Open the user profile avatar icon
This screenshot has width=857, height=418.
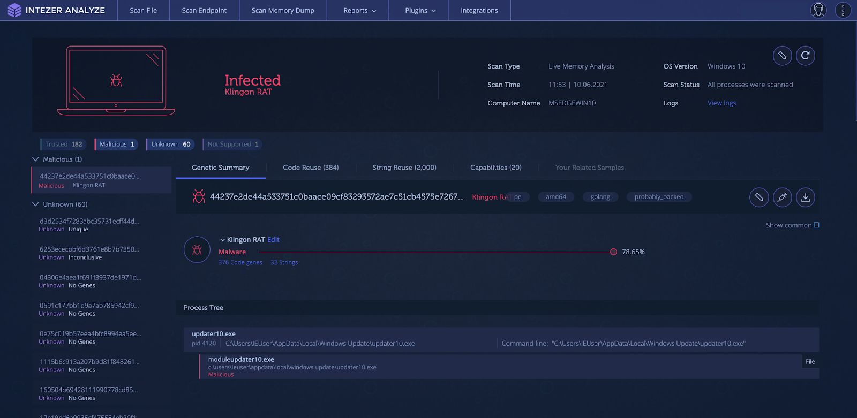click(x=818, y=10)
